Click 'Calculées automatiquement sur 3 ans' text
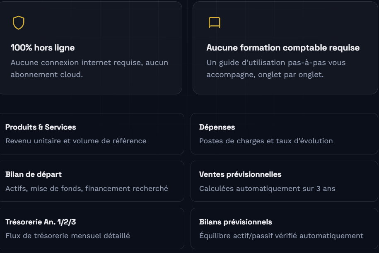379x253 pixels. coord(267,188)
